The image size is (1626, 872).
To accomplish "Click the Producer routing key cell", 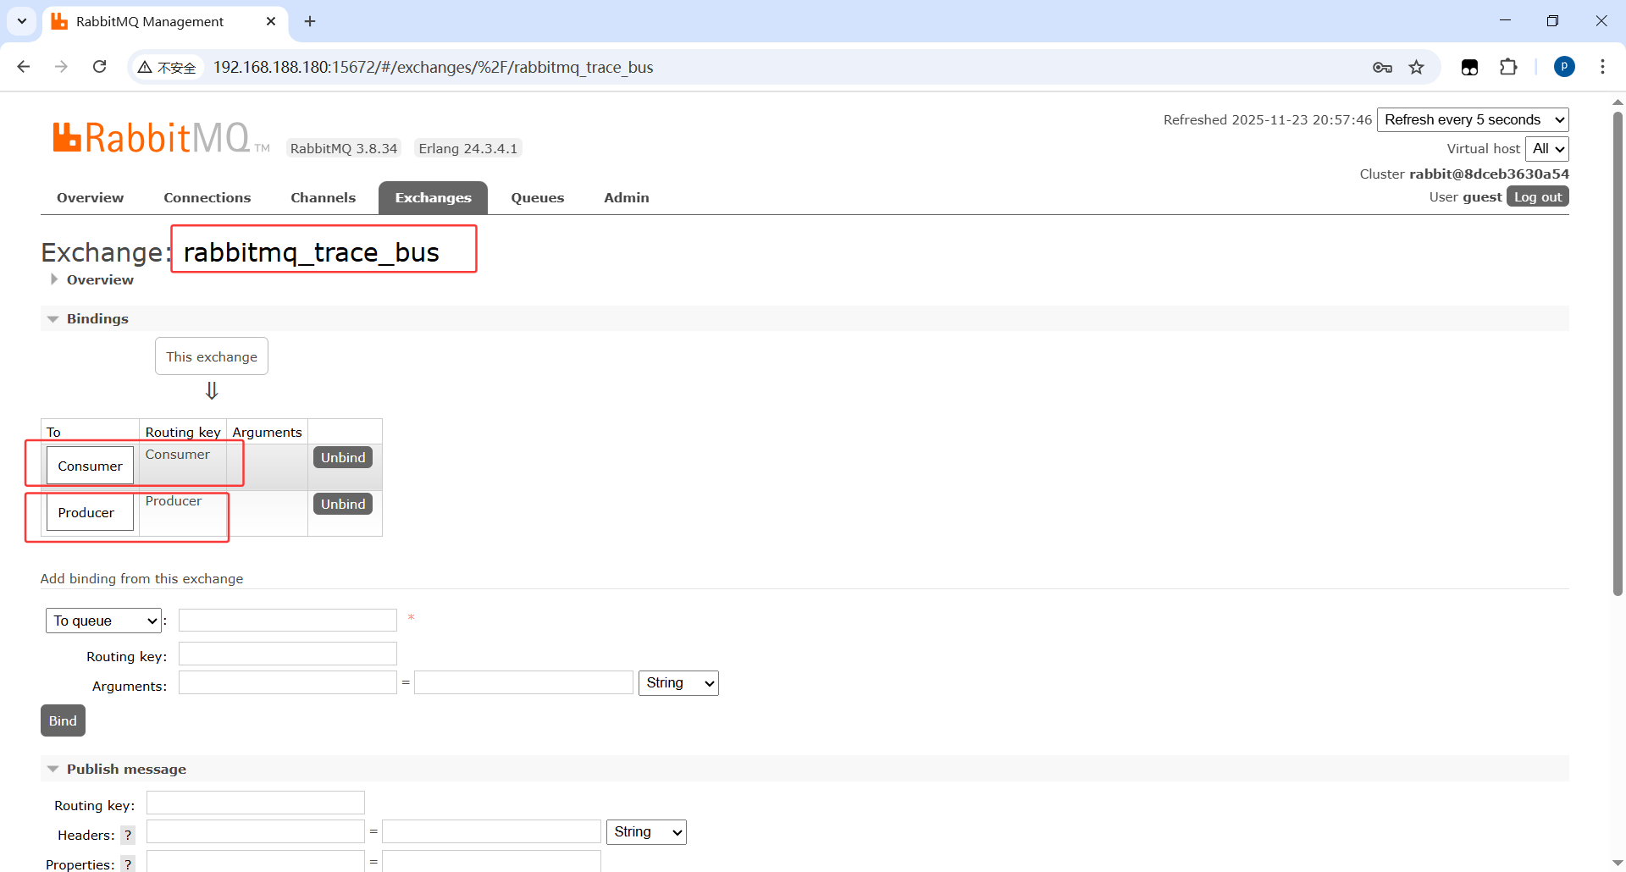I will [183, 513].
